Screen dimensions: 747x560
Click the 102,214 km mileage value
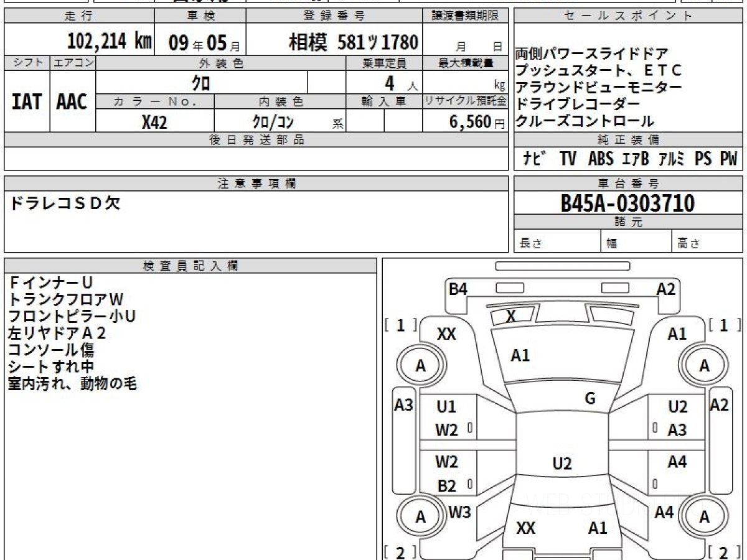coord(109,42)
